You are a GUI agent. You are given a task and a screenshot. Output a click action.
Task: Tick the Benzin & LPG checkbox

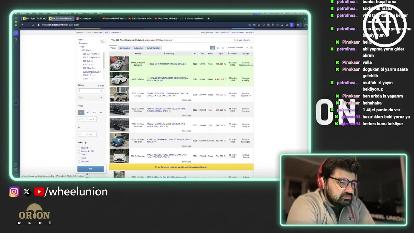[79, 151]
